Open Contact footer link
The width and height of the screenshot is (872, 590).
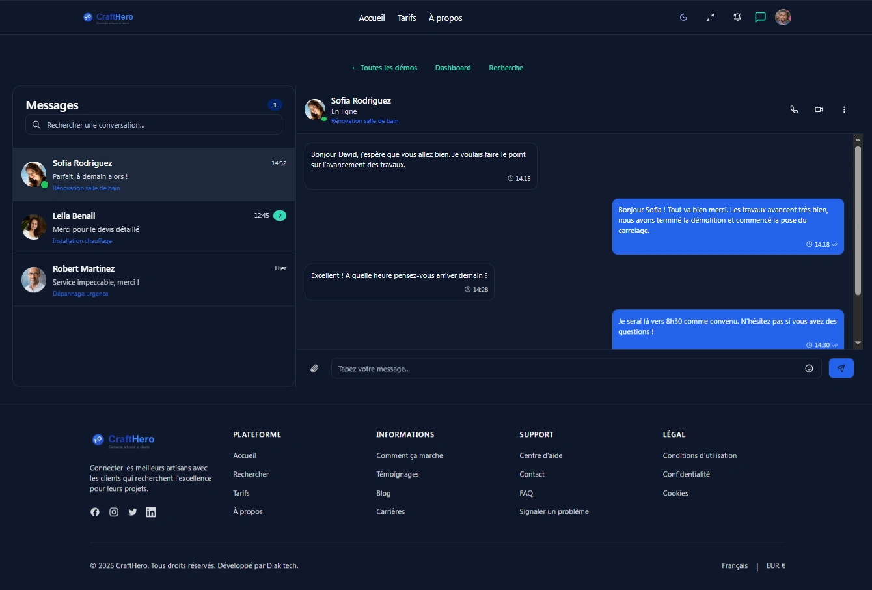[532, 475]
